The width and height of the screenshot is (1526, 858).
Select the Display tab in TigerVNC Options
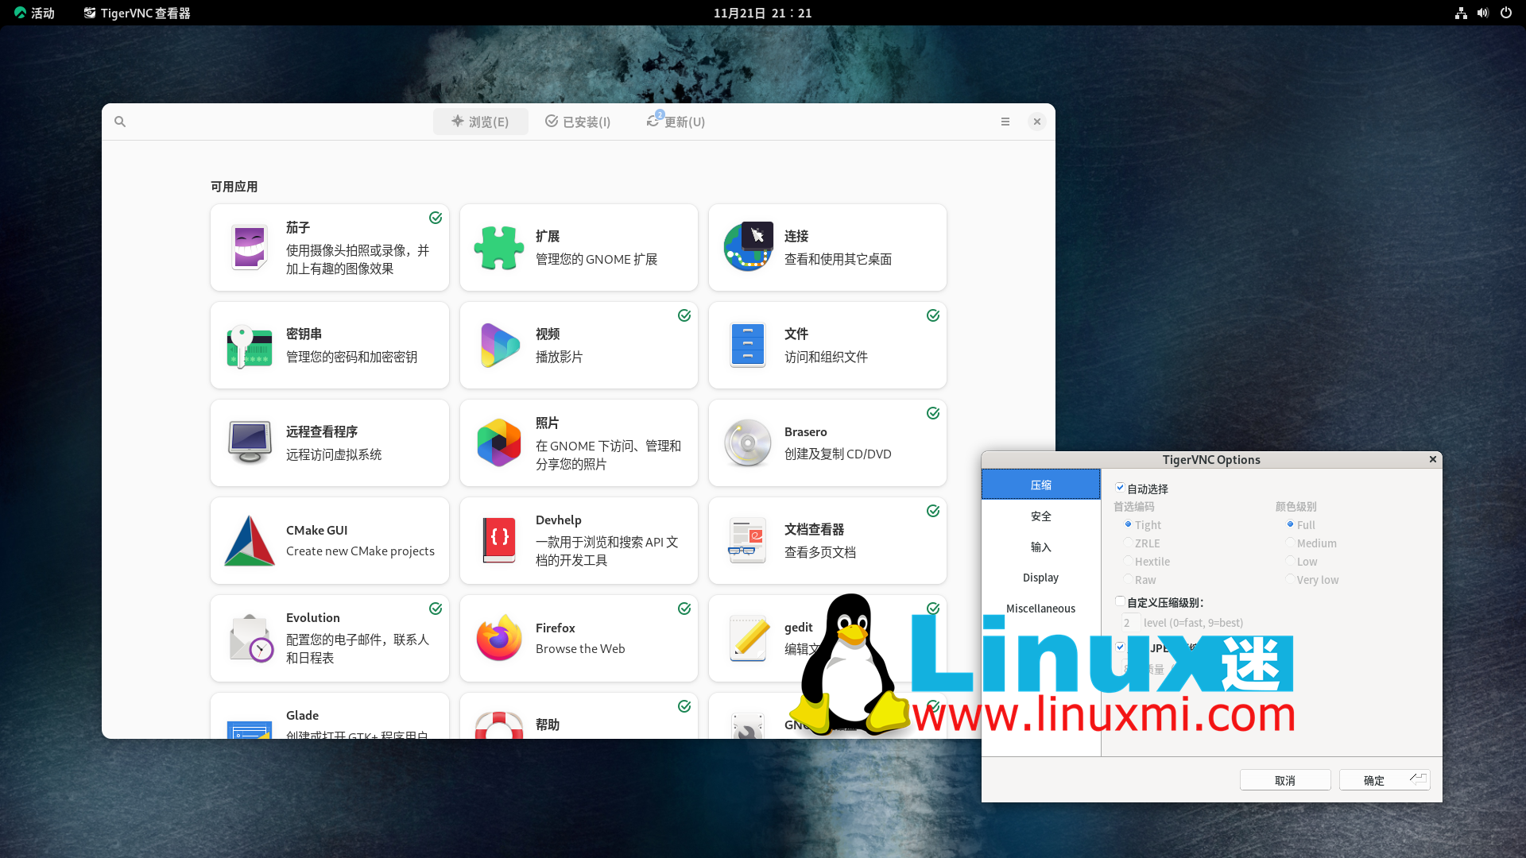tap(1040, 578)
